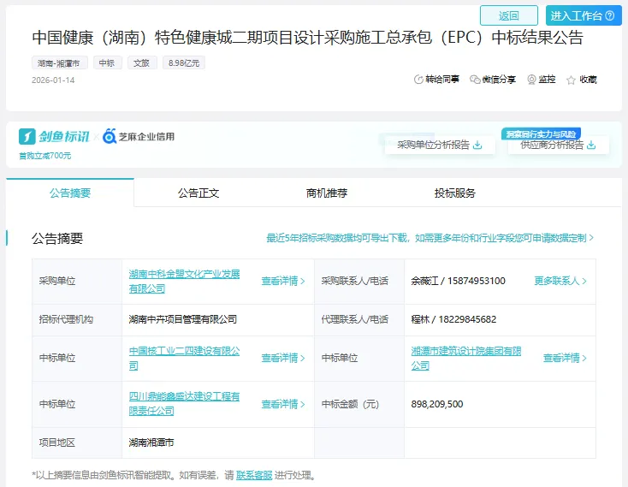The image size is (628, 487).
Task: Click the 芝麻企业信用 logo
Action: [x=139, y=137]
